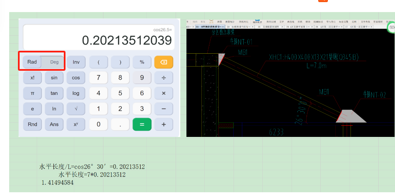
Task: Open 标注设置 in CAD toolbar
Action: tap(344, 22)
